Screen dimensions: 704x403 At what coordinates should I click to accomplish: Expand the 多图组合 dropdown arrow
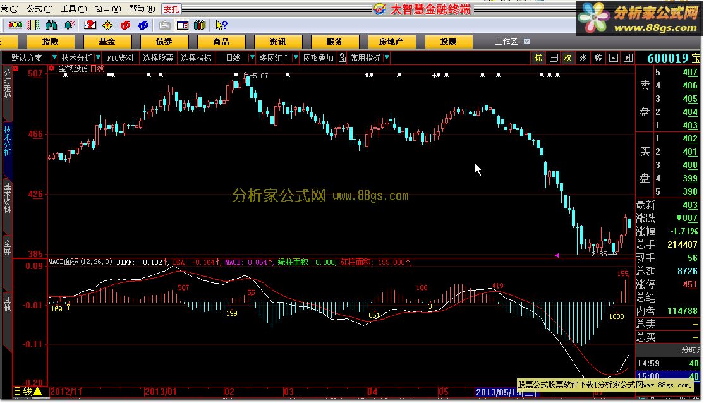pyautogui.click(x=295, y=57)
